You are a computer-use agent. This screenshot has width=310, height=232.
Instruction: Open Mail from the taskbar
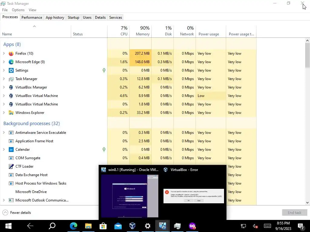coord(118,226)
